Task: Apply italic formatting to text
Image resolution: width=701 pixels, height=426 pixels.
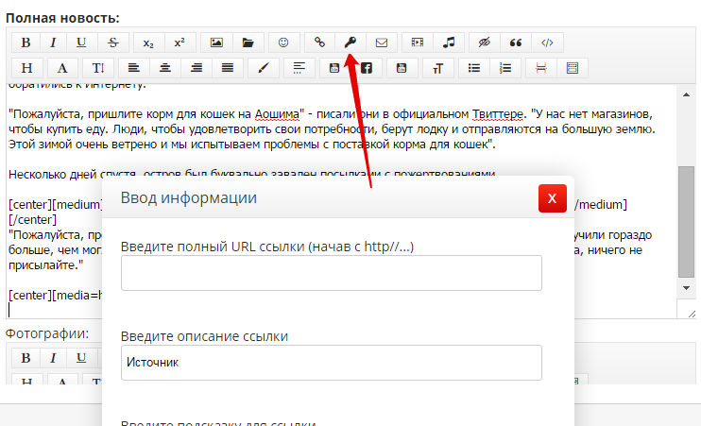Action: [x=53, y=43]
